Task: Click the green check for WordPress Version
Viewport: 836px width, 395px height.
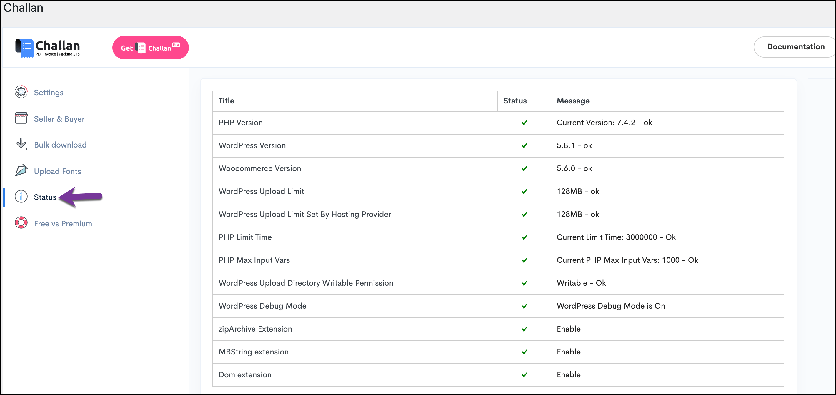Action: [x=524, y=145]
